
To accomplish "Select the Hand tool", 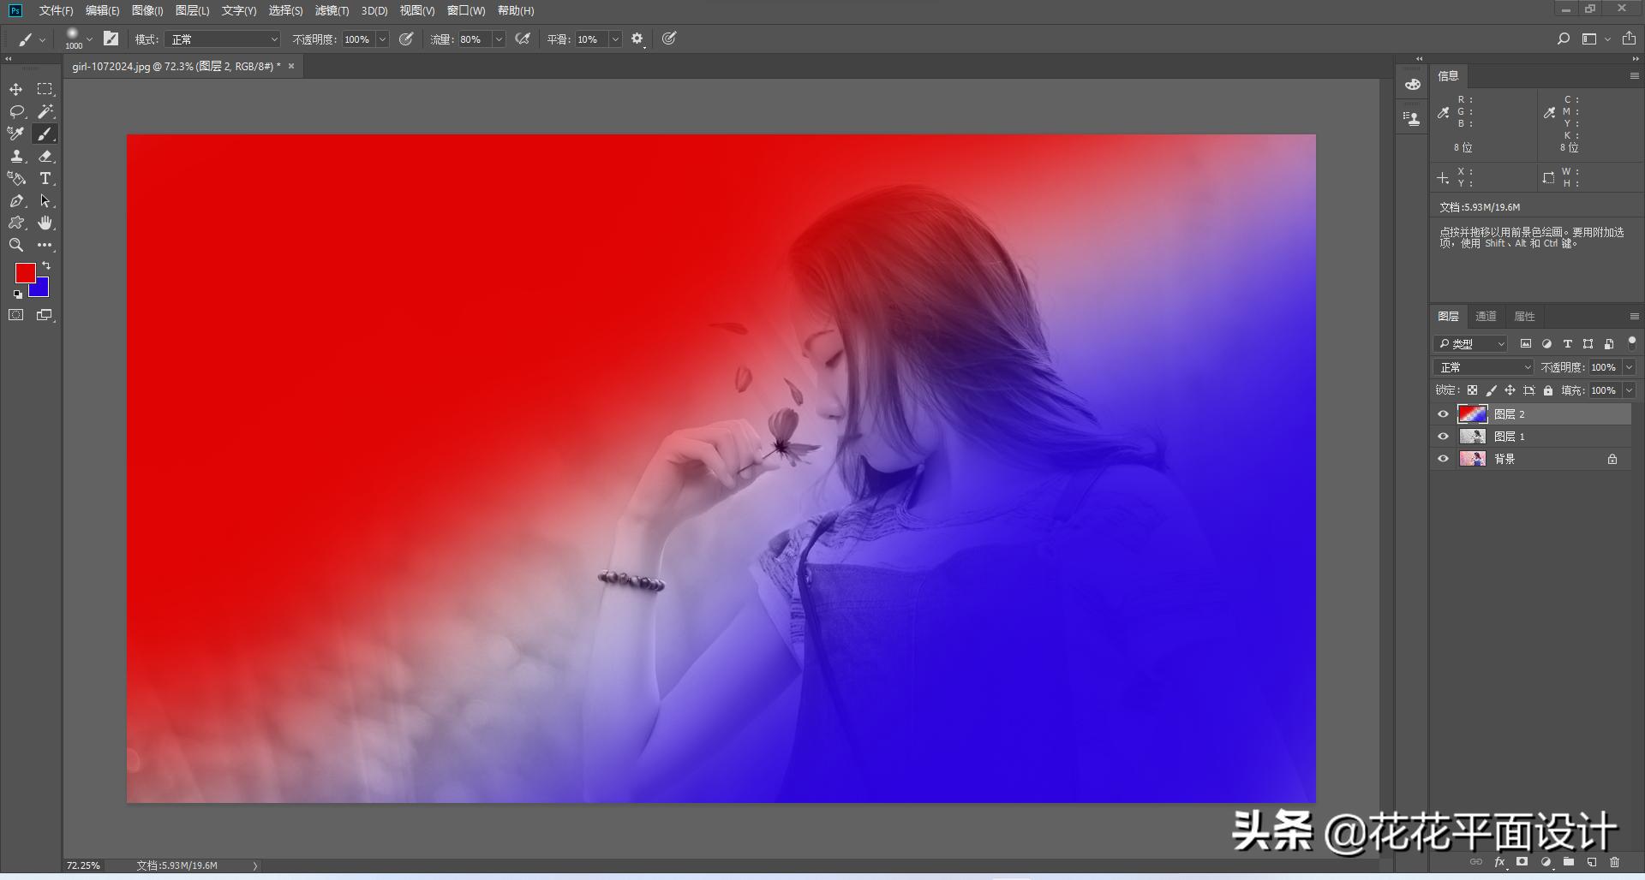I will pyautogui.click(x=45, y=223).
